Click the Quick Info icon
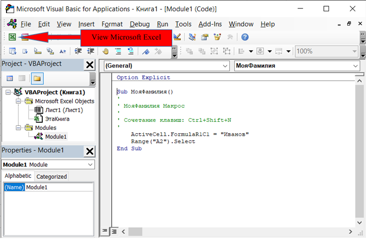The height and width of the screenshot is (239, 366). click(38, 51)
